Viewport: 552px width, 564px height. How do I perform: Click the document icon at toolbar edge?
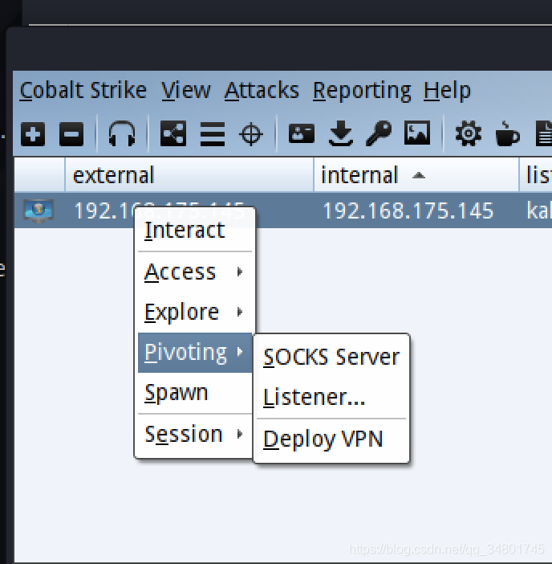544,133
